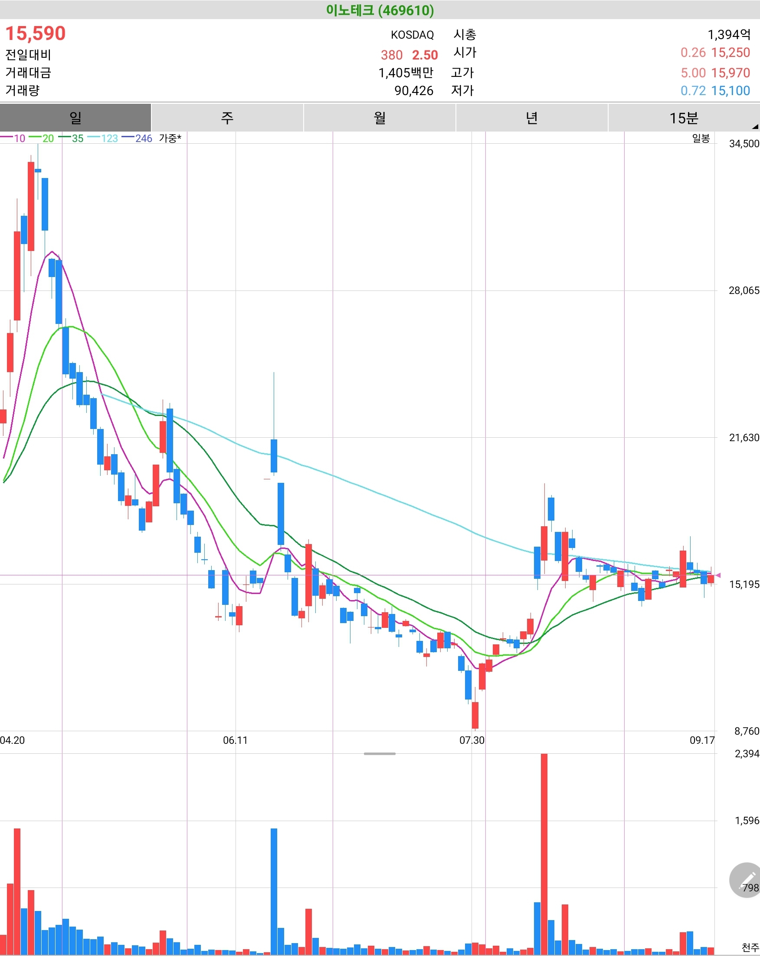Tap the 09.17 date label
Screen dimensions: 760x957
pyautogui.click(x=702, y=740)
